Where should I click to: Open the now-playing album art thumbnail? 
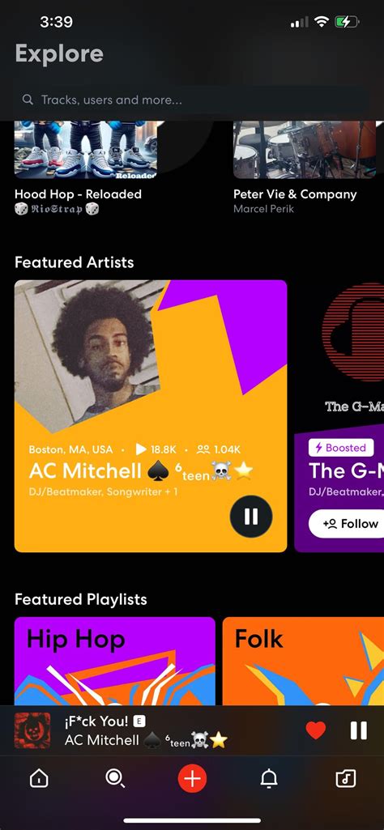32,731
